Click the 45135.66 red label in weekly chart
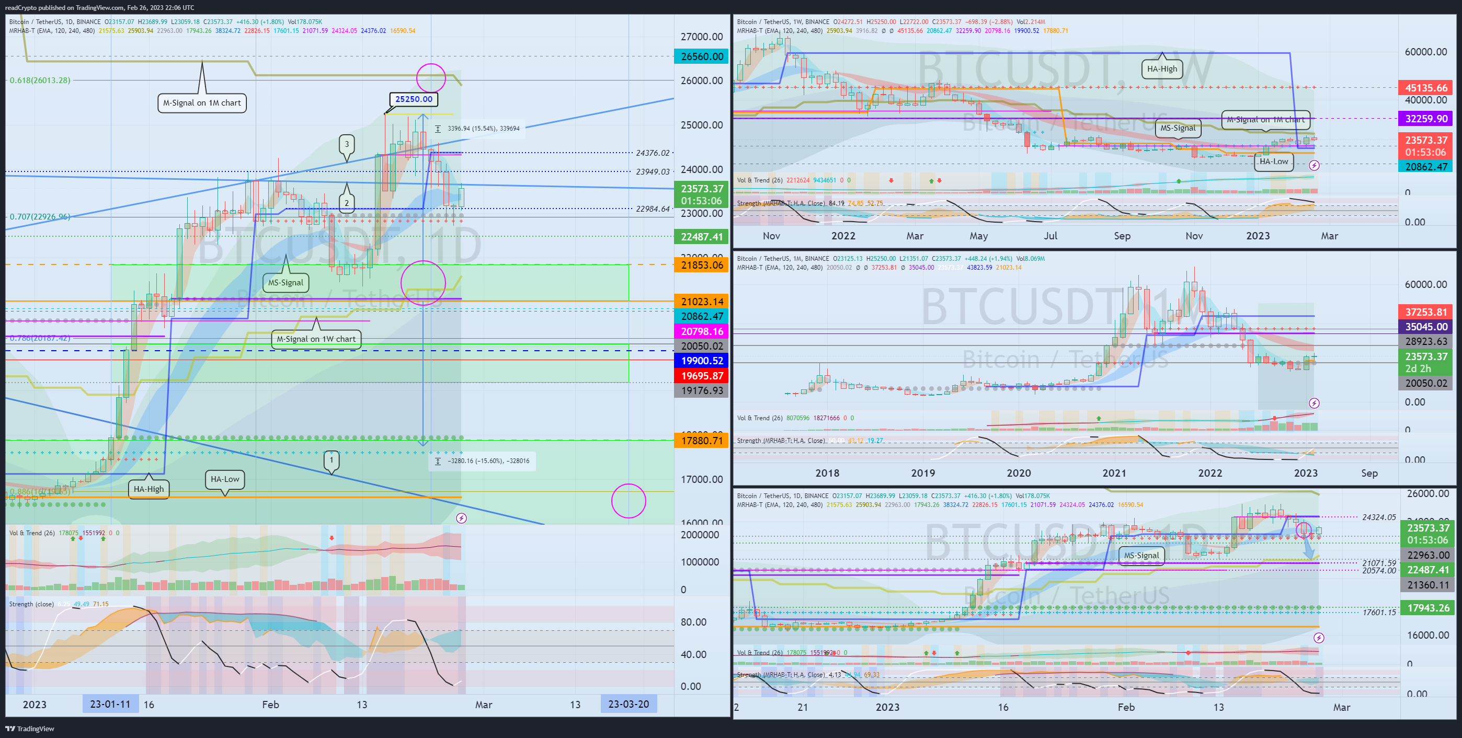 [1426, 88]
